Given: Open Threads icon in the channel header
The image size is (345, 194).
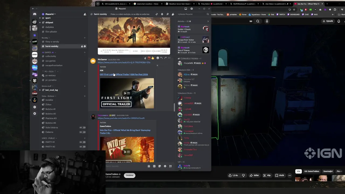Looking at the screenshot, I should point(157,14).
